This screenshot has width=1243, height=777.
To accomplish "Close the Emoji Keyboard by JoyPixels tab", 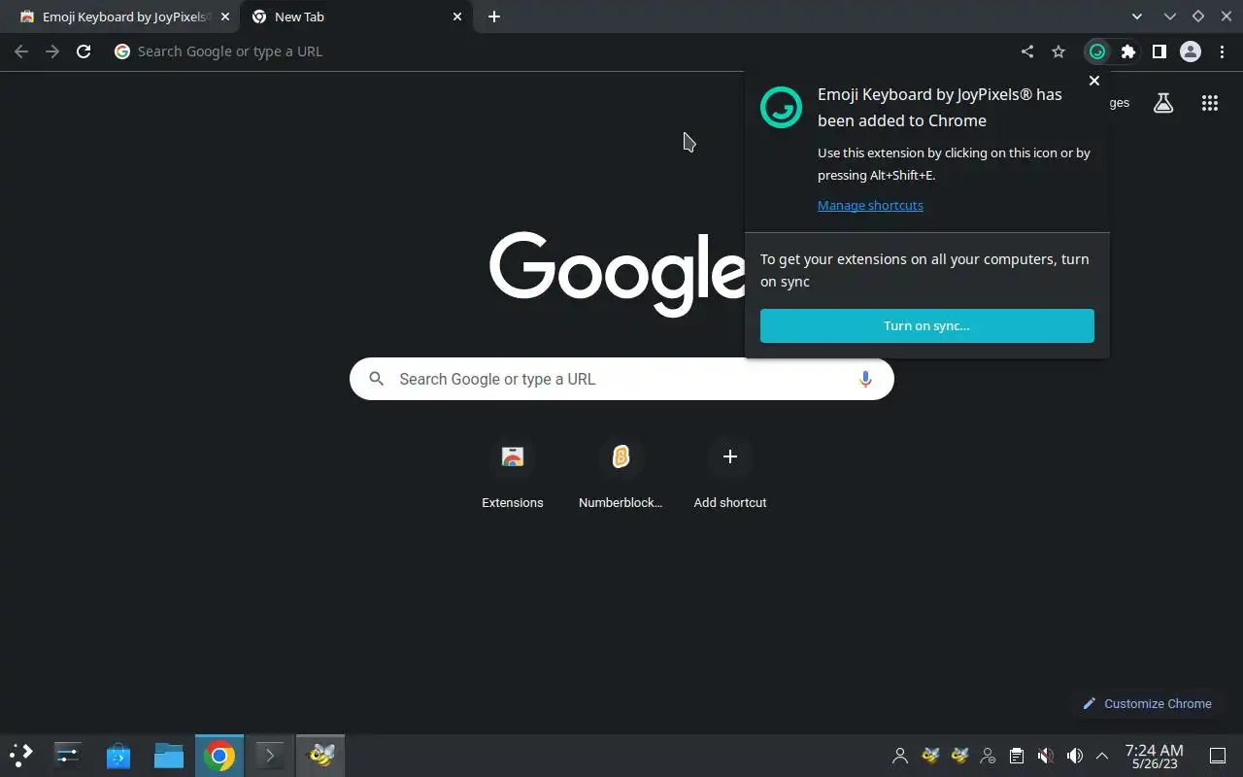I will pos(225,17).
